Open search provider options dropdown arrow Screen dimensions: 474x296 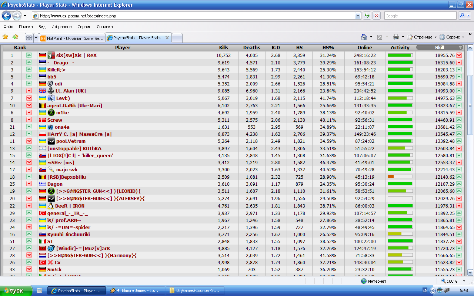[469, 16]
